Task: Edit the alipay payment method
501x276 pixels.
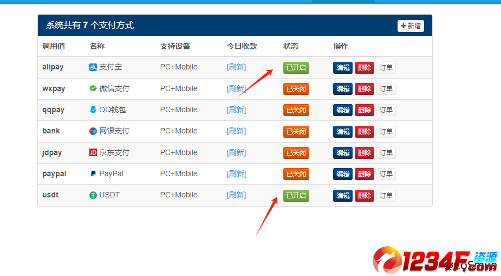Action: coord(343,67)
